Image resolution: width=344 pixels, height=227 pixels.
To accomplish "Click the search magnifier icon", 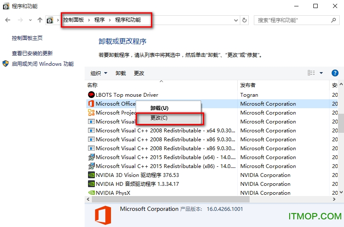I will point(334,20).
